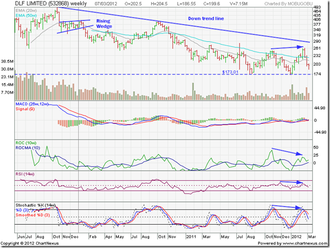330x248 pixels.
Task: Click the $173.01 support level label
Action: coord(230,72)
